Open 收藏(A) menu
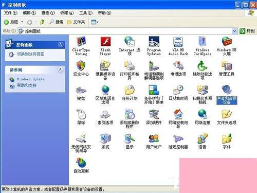Image resolution: width=257 pixels, height=193 pixels. 67,13
